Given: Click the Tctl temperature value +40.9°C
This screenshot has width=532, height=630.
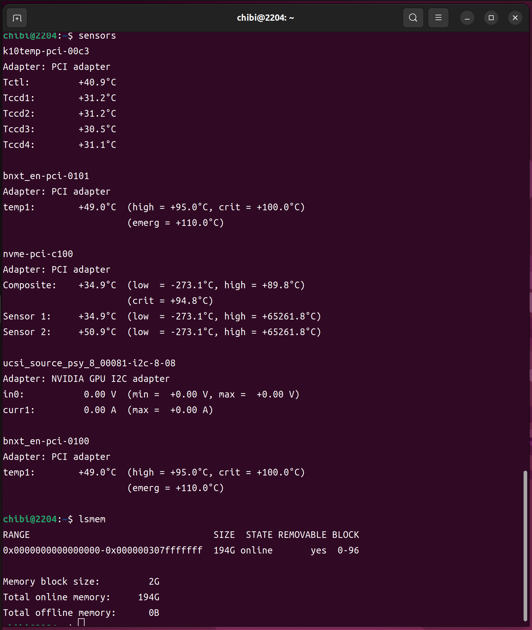Looking at the screenshot, I should [x=97, y=82].
